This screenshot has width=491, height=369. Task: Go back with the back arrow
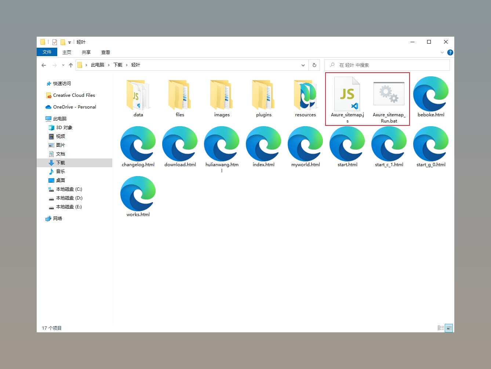(x=44, y=65)
